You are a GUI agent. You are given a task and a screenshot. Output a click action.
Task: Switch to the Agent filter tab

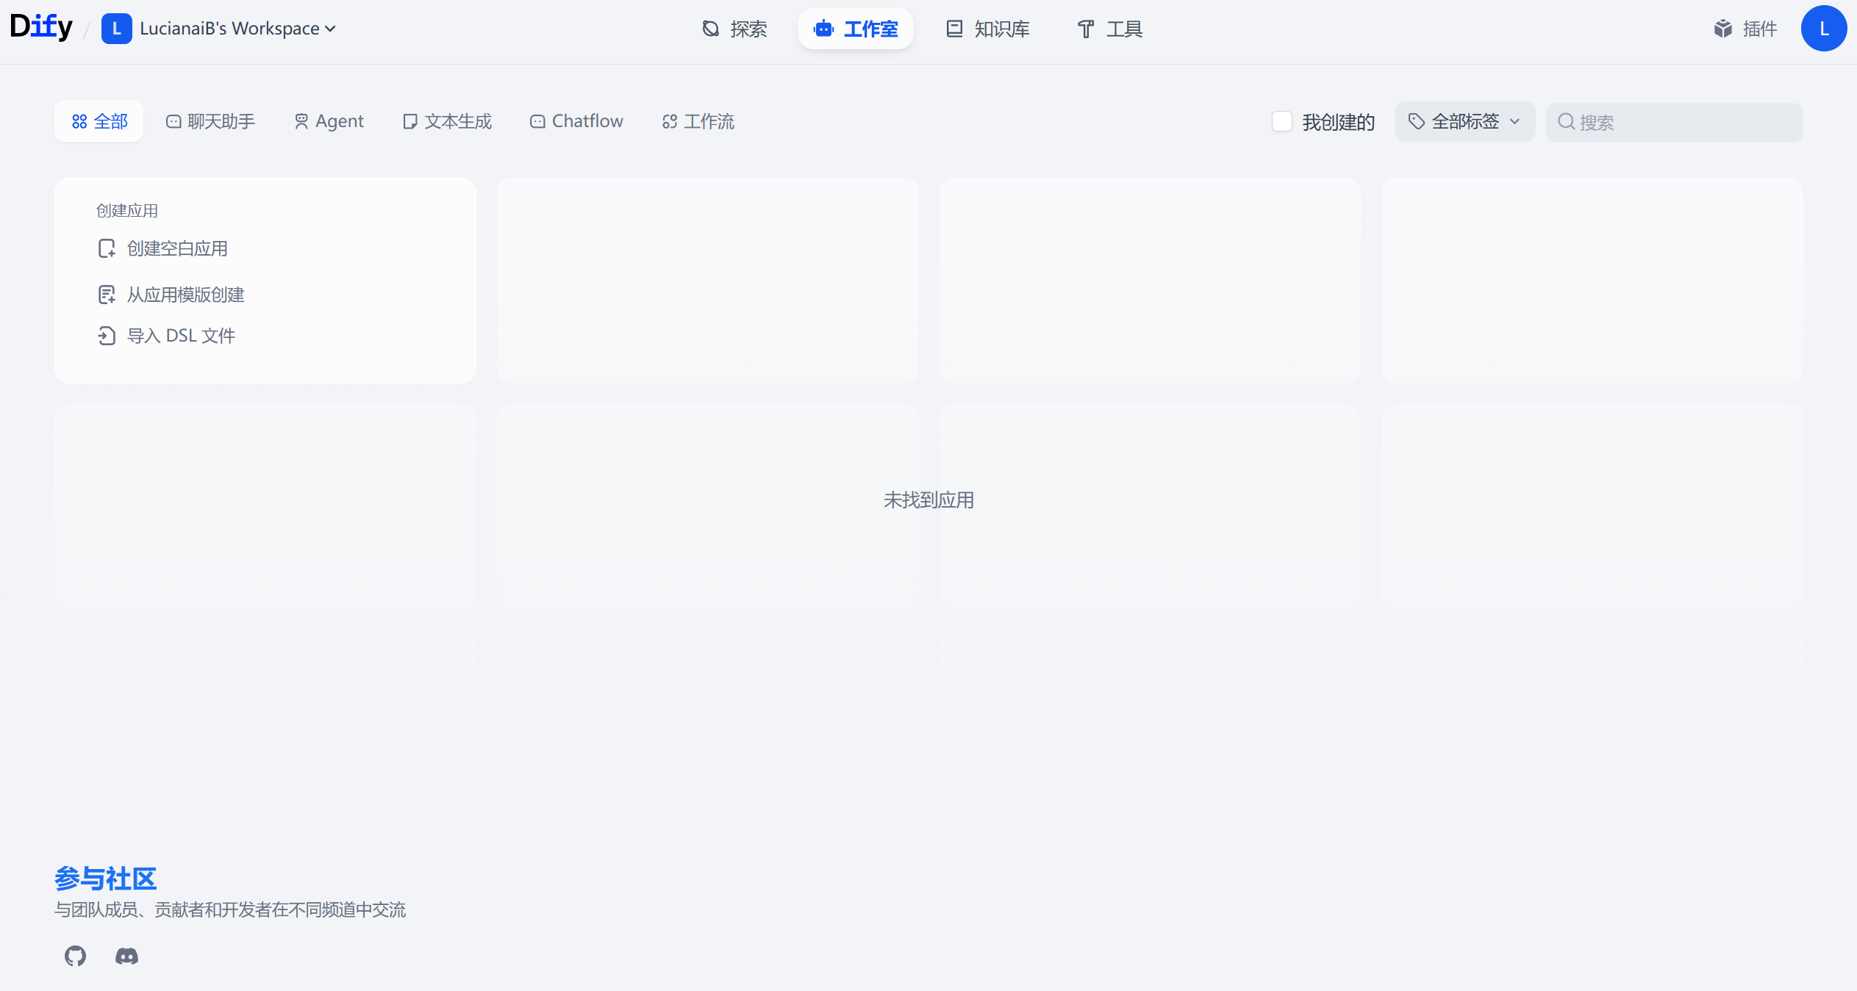(329, 121)
